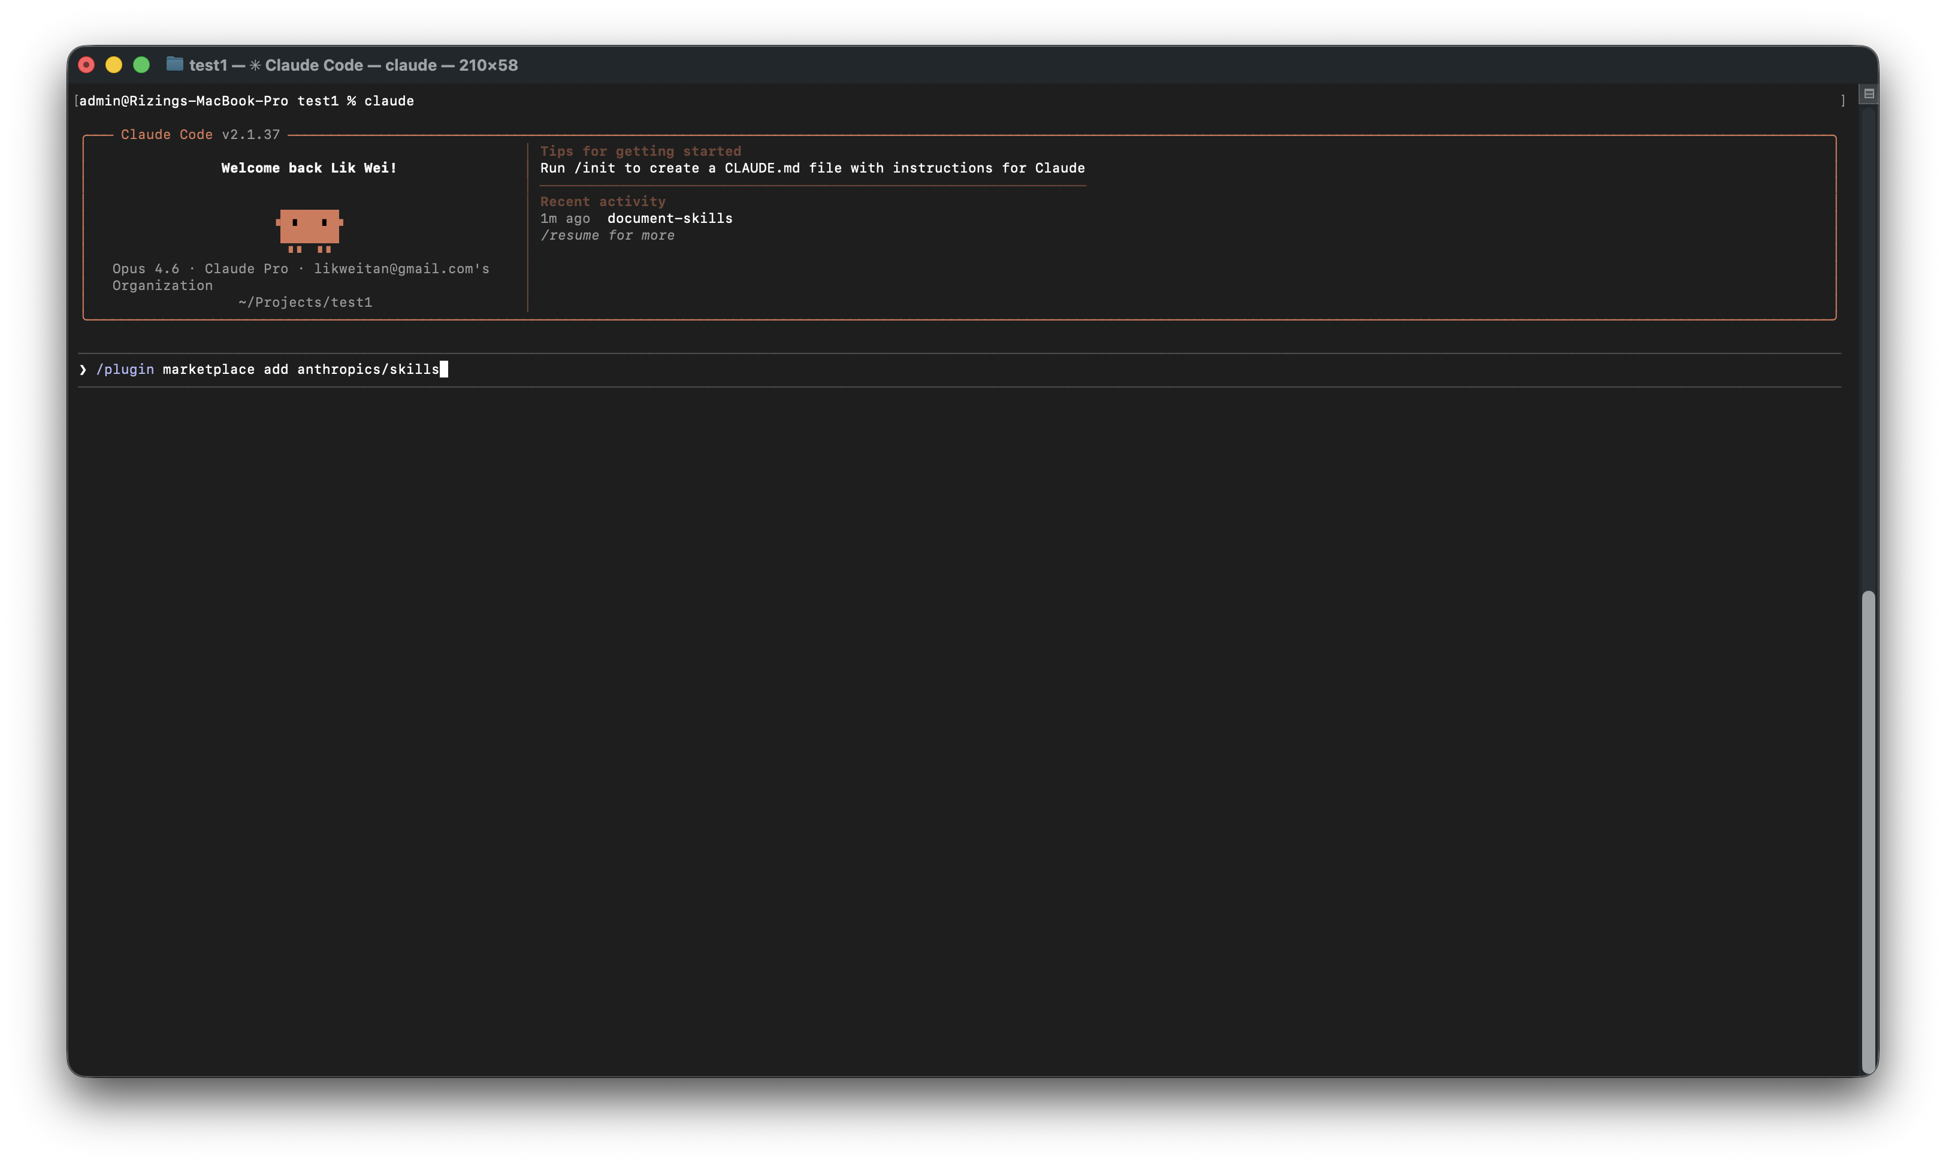Click the Claude Code v2.1.37 header label
1946x1166 pixels.
coord(200,134)
